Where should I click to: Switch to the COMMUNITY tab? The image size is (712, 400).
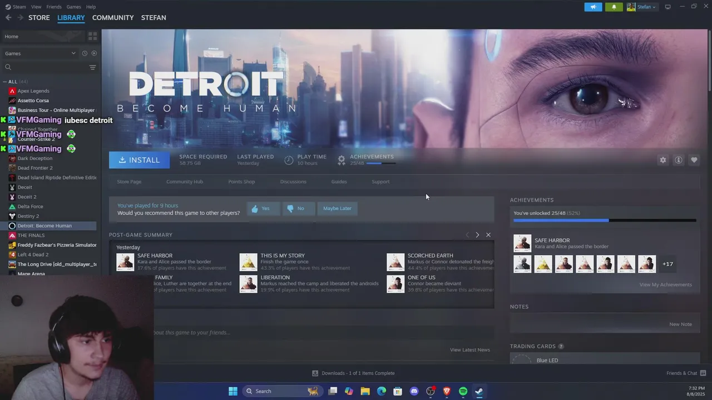(113, 18)
